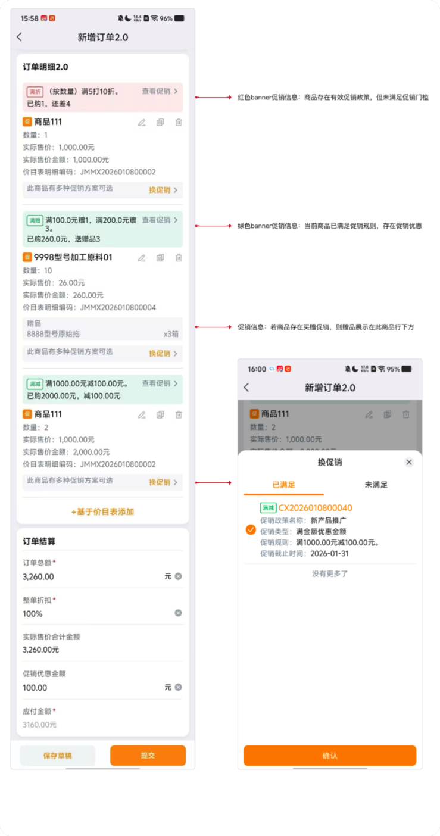Copy the 9998型号加工原料01 item

[x=160, y=258]
